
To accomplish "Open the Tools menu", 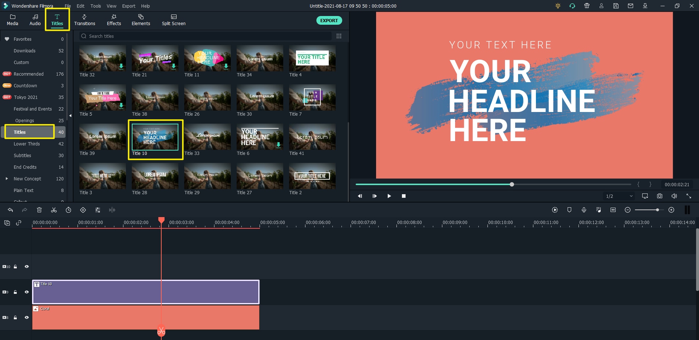I will click(x=96, y=6).
